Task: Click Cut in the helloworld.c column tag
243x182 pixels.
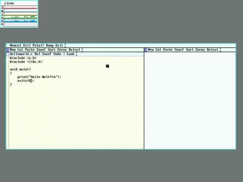Action: click(20, 50)
